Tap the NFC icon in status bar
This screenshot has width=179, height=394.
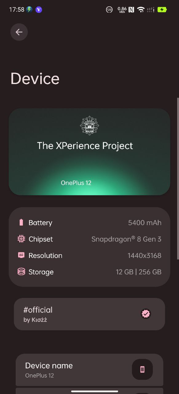(x=131, y=10)
